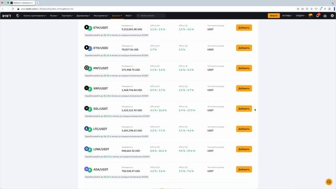Click Добавить for LTC/USDT
This screenshot has height=189, width=336.
pos(244,129)
